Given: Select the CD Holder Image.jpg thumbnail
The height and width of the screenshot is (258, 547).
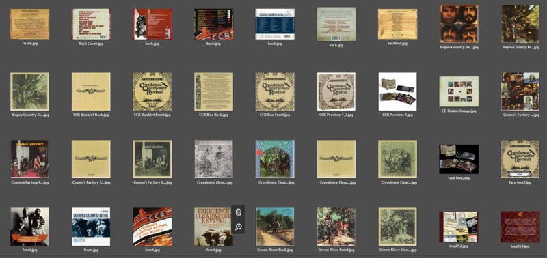Looking at the screenshot, I should coord(459,91).
